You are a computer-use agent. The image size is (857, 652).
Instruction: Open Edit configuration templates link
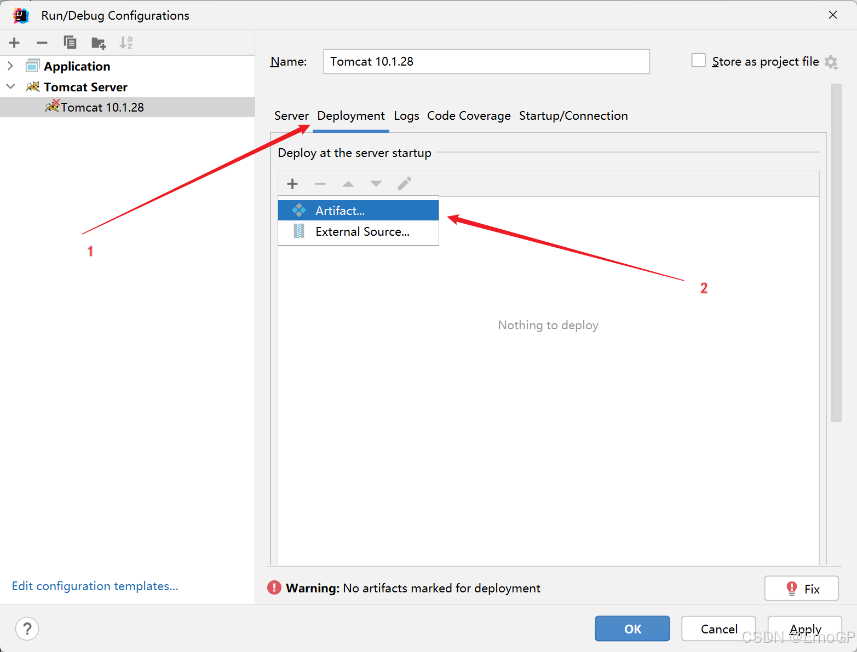click(x=95, y=586)
